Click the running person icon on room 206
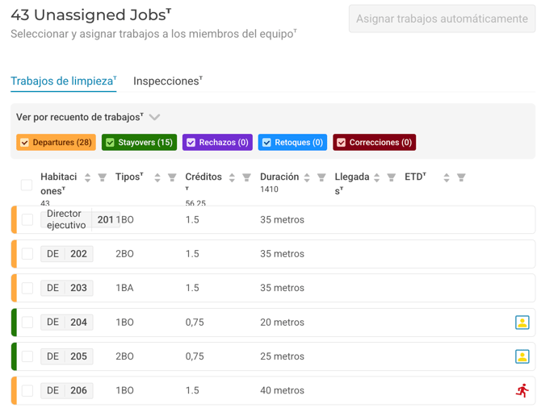This screenshot has width=541, height=408. 522,390
